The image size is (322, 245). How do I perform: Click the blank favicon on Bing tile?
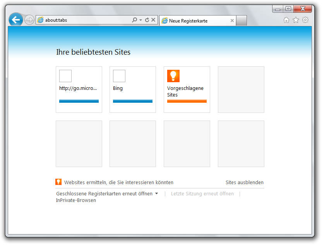point(119,76)
